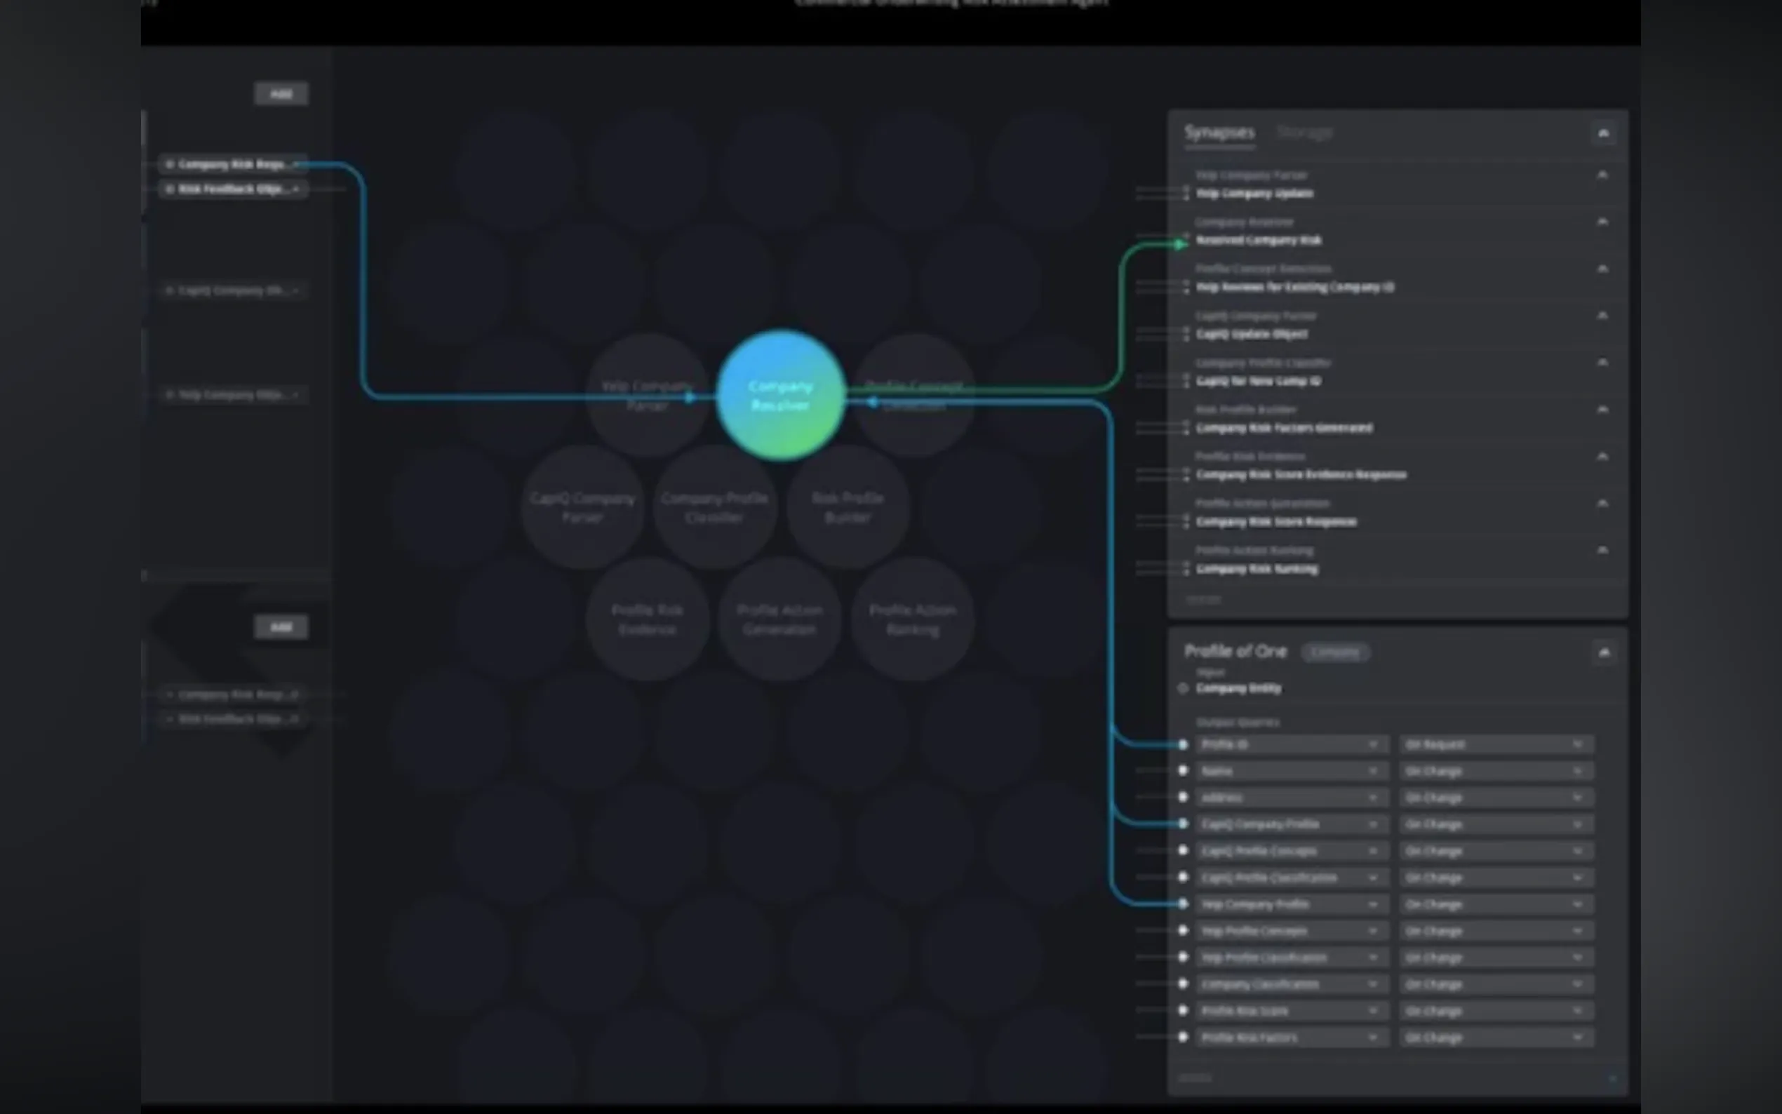Select the Risk Profile Builder node
Screen dimensions: 1782x1114
(848, 508)
